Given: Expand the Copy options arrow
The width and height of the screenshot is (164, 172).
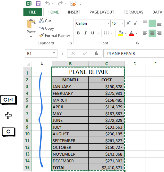Looking at the screenshot, I should pos(58,28).
